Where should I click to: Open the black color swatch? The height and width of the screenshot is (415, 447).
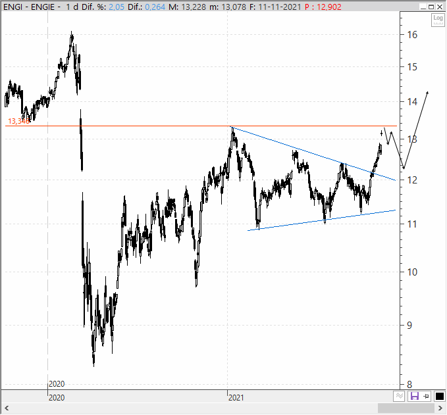click(440, 396)
